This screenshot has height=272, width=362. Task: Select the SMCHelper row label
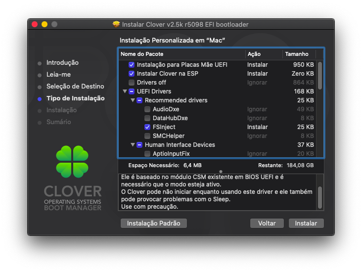click(169, 136)
